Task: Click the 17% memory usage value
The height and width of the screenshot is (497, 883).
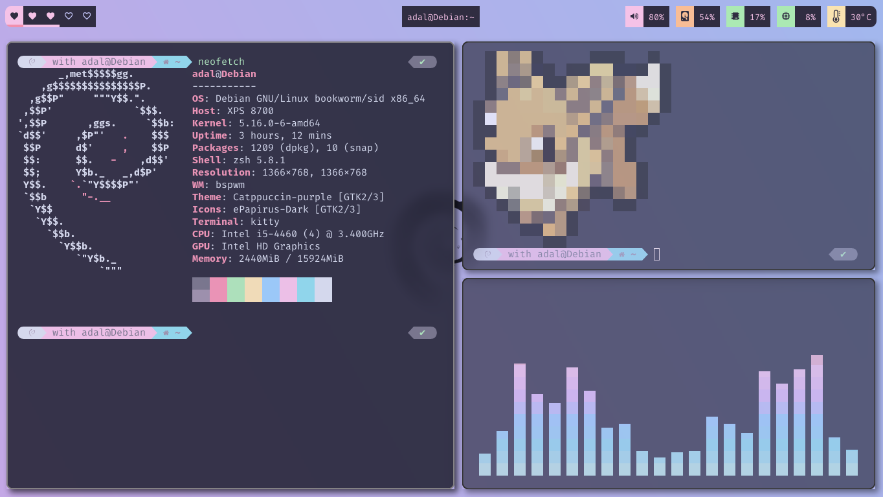Action: click(757, 17)
